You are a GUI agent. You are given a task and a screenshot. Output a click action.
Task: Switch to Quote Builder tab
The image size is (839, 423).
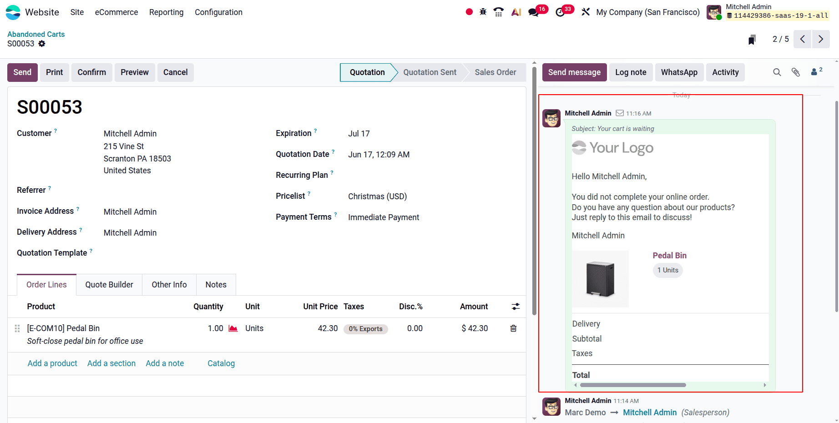[109, 285]
